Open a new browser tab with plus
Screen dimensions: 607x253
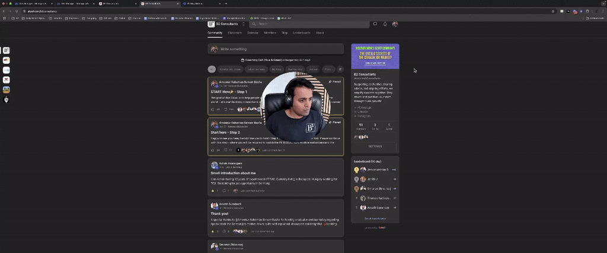tap(226, 4)
